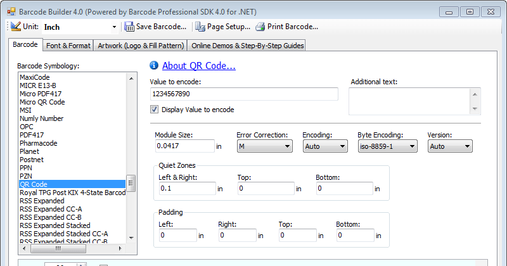The height and width of the screenshot is (266, 507).
Task: Open the Artwork (Logo & Fill Pattern) tab
Action: pos(141,46)
